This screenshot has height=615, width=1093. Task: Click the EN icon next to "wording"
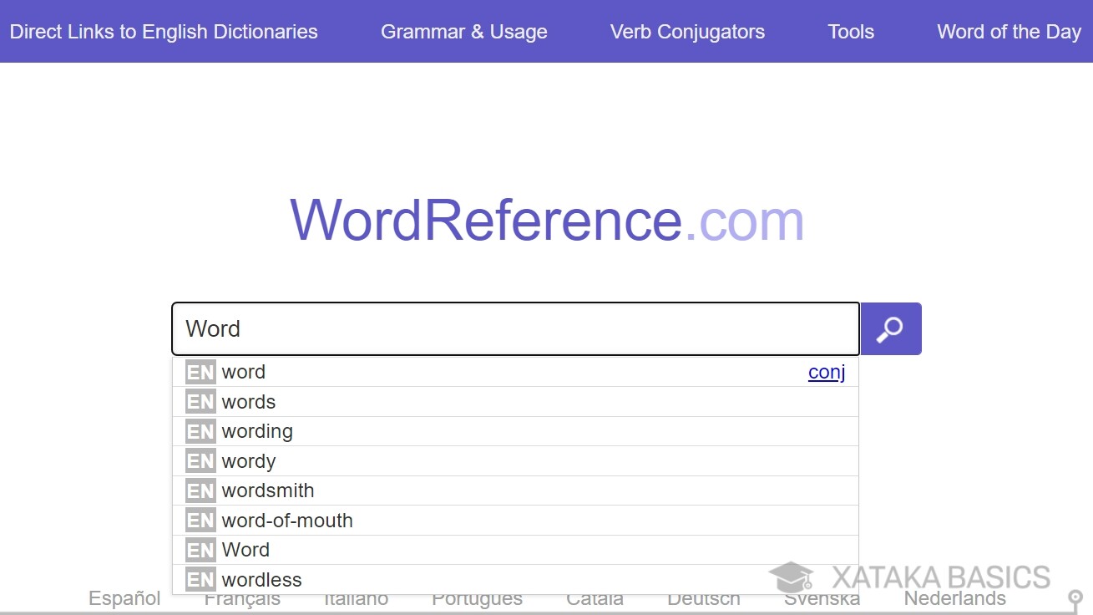pyautogui.click(x=200, y=431)
